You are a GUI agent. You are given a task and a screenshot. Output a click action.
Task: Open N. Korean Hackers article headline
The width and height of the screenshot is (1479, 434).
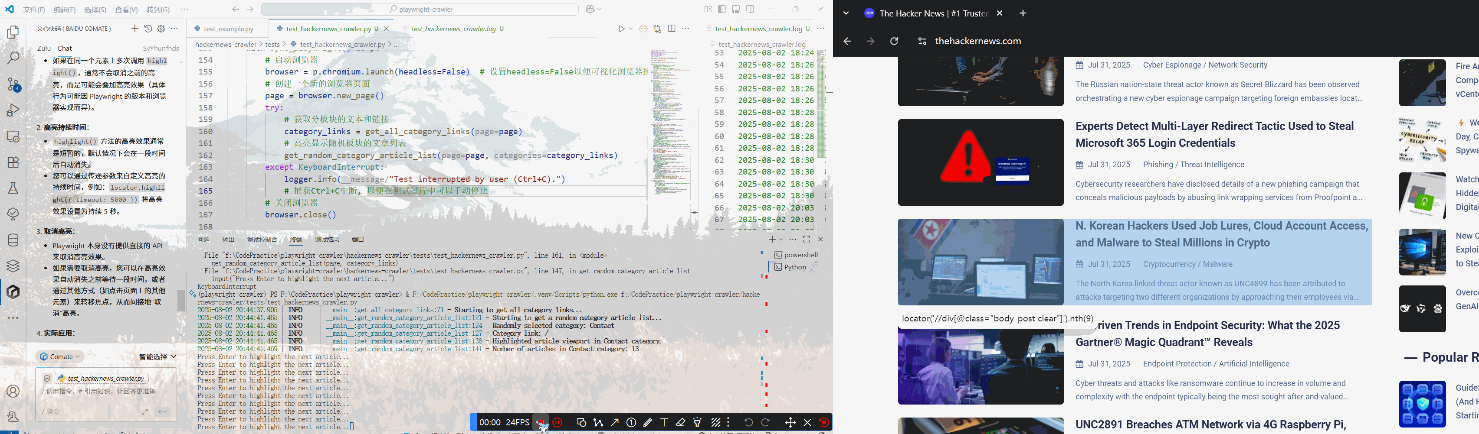[1222, 234]
